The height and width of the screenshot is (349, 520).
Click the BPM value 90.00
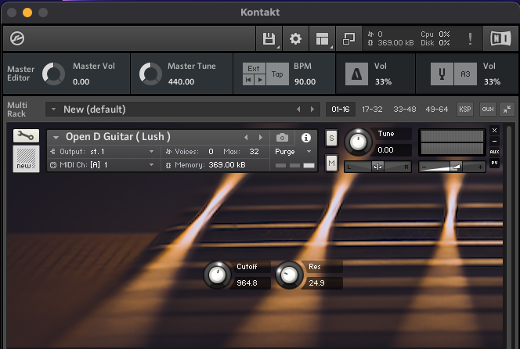(305, 81)
